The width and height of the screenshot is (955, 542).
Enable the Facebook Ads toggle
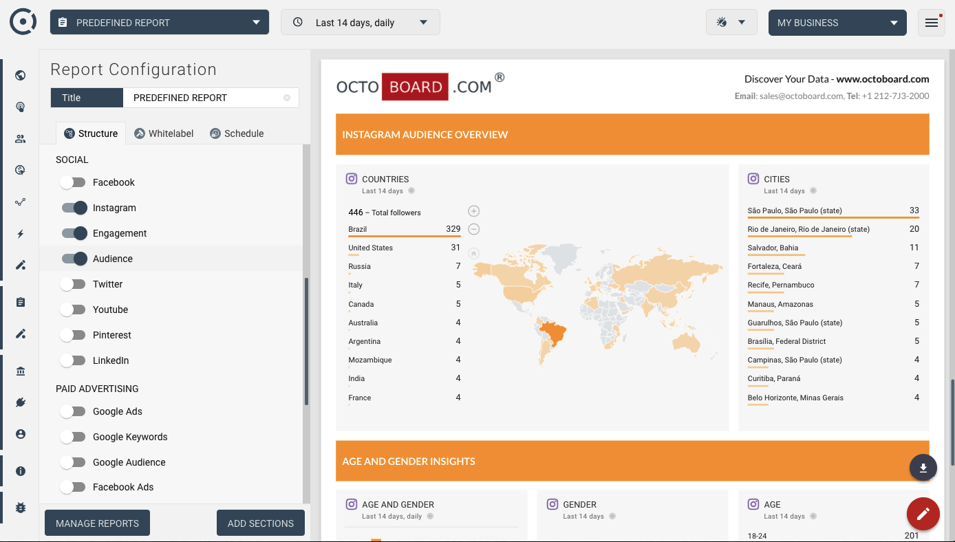73,487
